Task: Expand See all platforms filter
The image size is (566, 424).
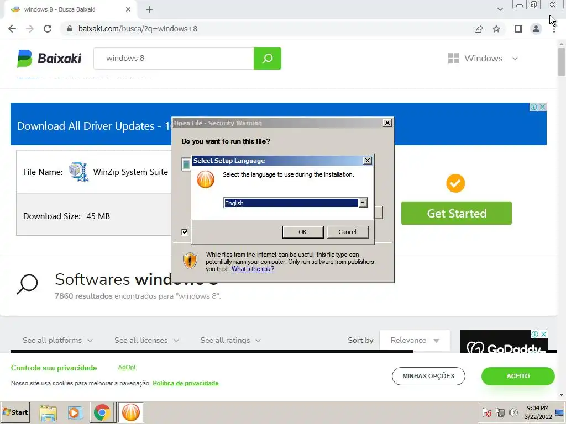Action: (x=57, y=340)
